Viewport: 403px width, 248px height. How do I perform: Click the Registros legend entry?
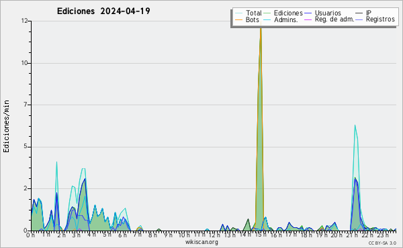point(375,19)
